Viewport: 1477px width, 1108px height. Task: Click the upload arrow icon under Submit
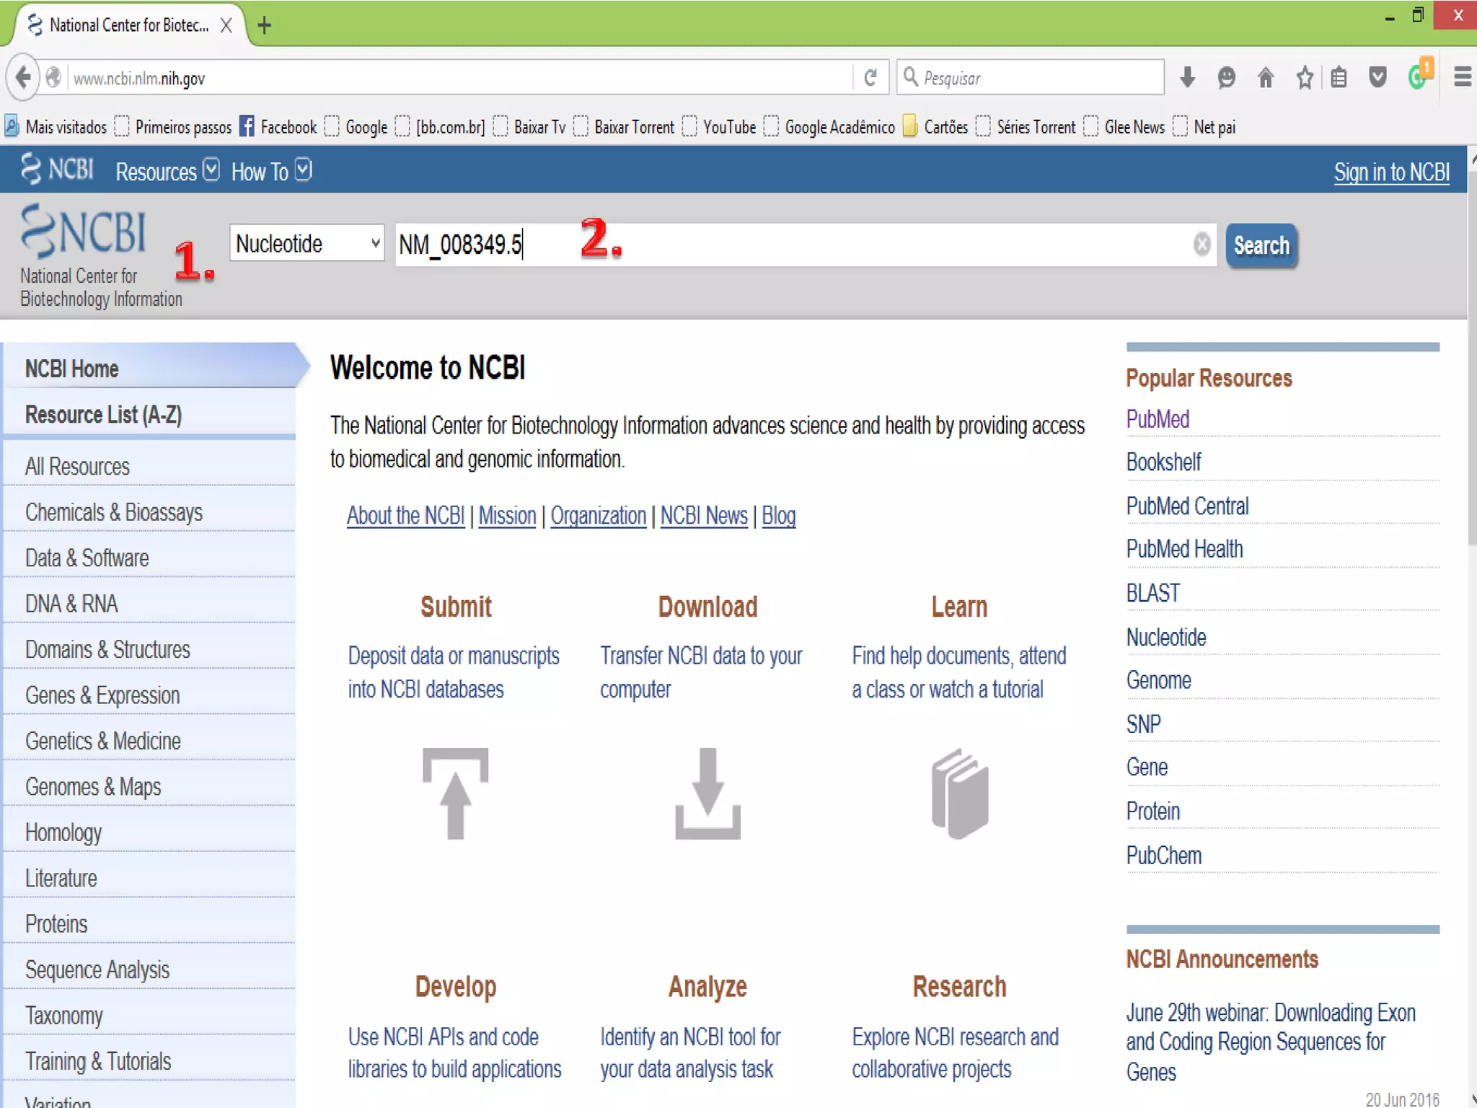455,793
